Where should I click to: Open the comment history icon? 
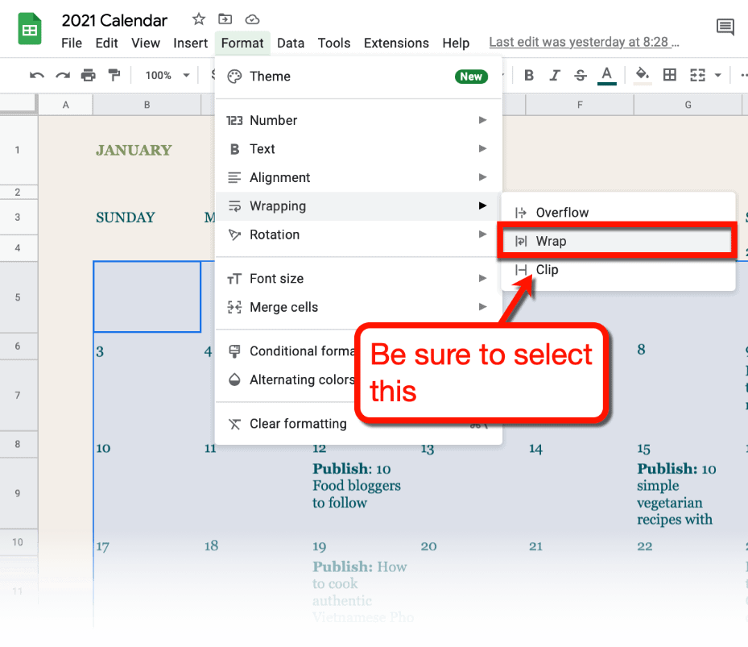(724, 27)
